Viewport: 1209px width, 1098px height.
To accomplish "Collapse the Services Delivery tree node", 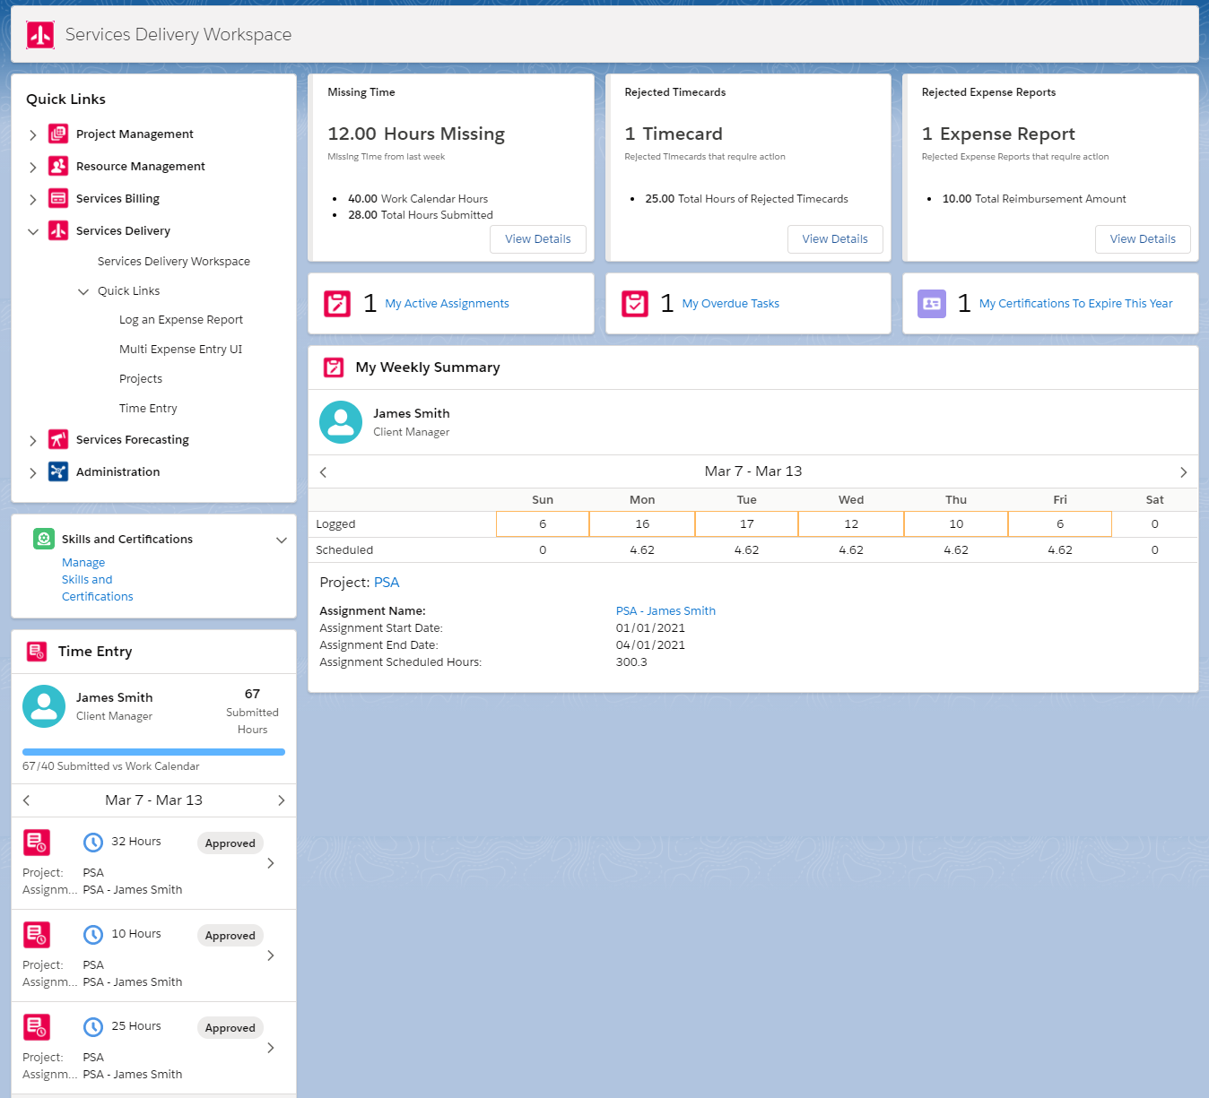I will pyautogui.click(x=33, y=231).
